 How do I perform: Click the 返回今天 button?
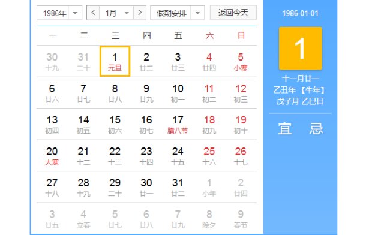(233, 13)
